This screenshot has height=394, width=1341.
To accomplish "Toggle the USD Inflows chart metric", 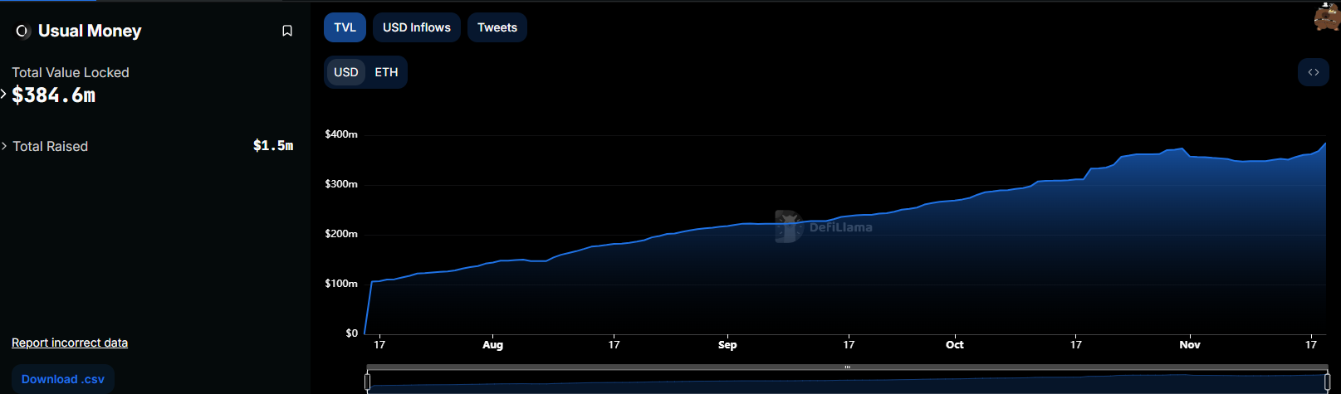I will click(417, 27).
